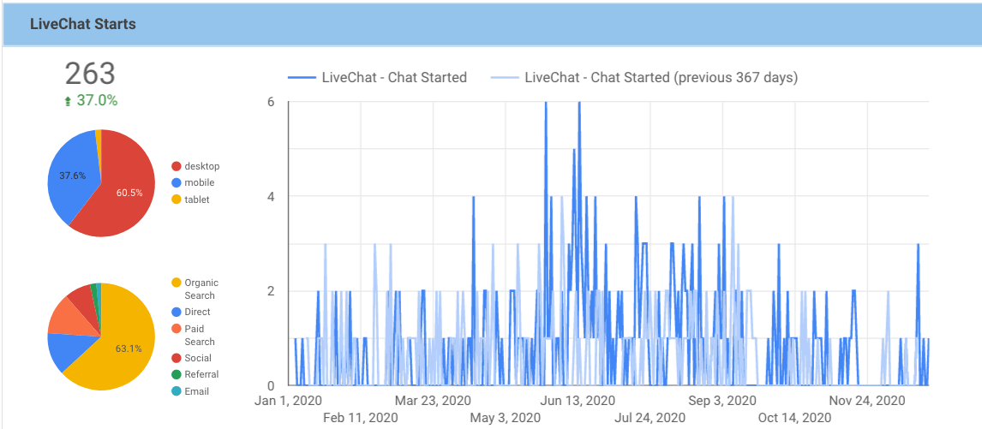Click the green up arrow icon
Screen dimensions: 982x429
coord(68,101)
